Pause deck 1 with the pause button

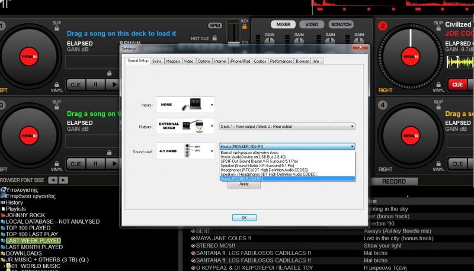click(x=94, y=85)
